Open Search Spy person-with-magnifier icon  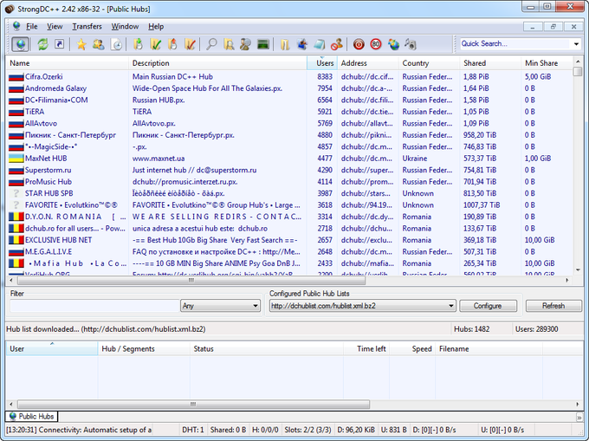(x=246, y=44)
